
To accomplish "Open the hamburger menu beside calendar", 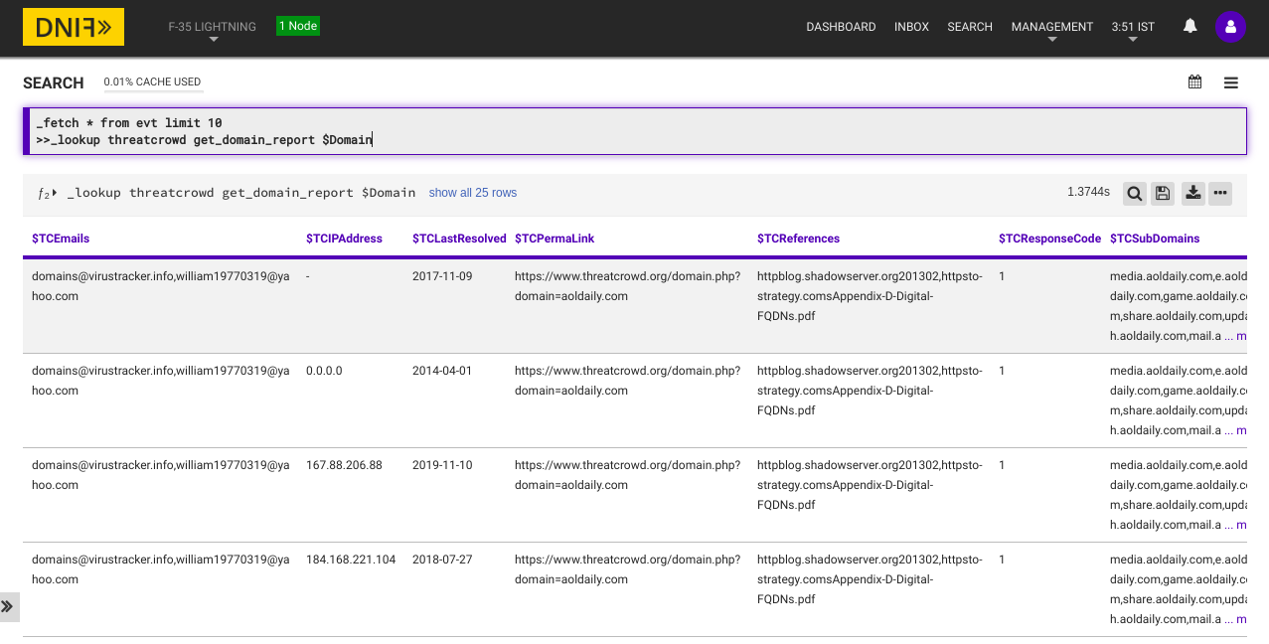I will coord(1230,83).
